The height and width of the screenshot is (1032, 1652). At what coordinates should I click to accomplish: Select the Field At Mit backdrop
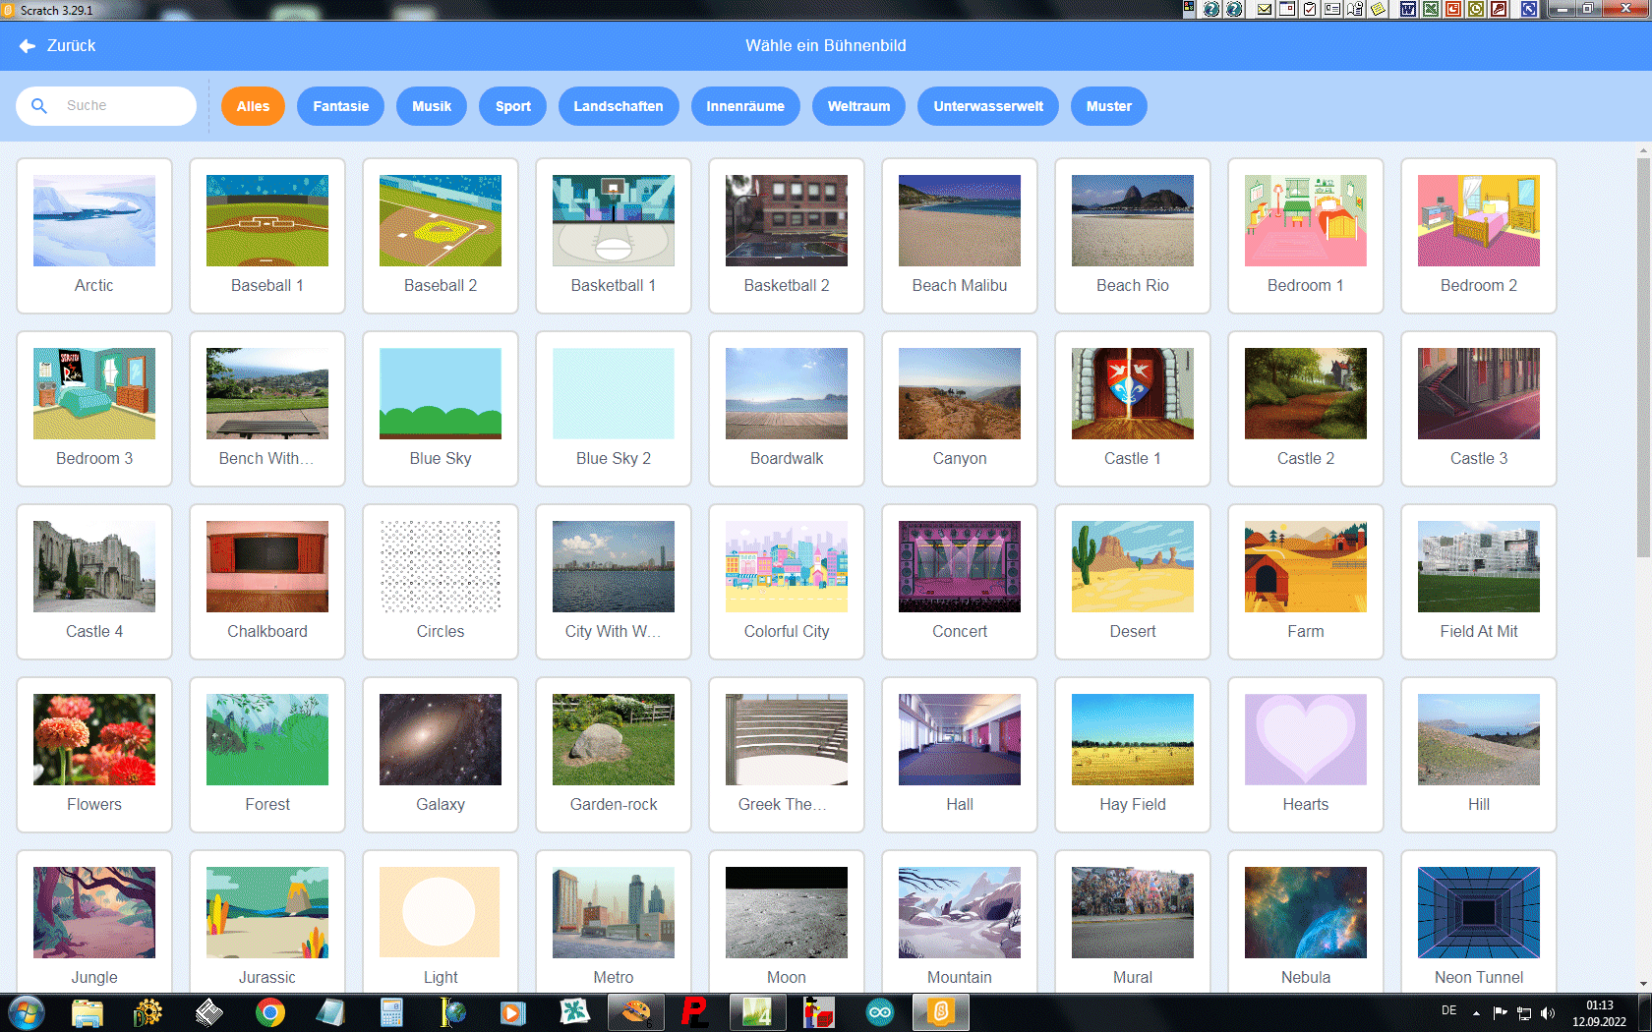tap(1479, 582)
